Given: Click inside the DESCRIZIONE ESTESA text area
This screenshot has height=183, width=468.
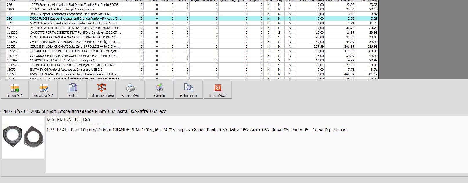Looking at the screenshot, I should [257, 145].
